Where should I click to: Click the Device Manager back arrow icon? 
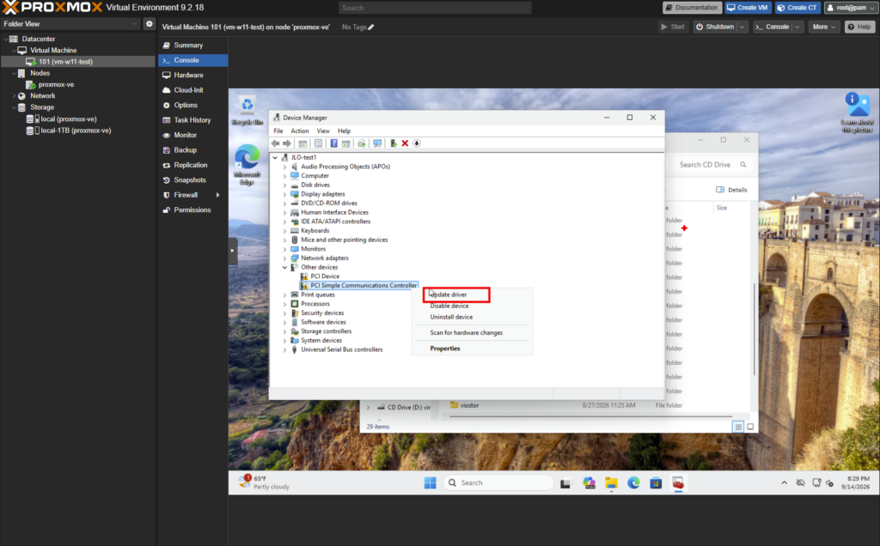pyautogui.click(x=276, y=143)
